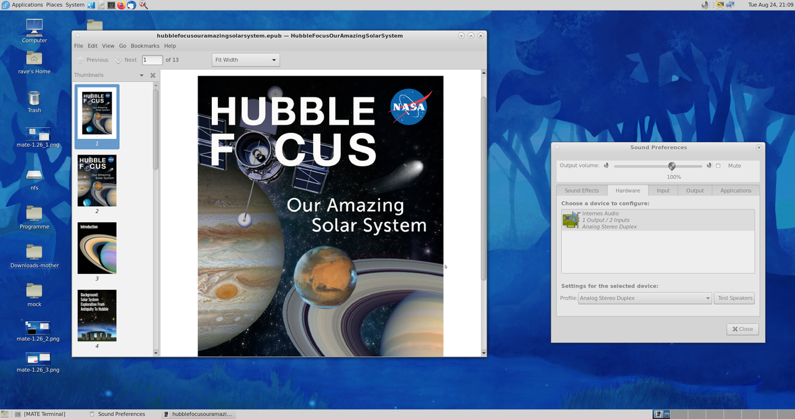Toggle the Mute checkbox

(719, 166)
